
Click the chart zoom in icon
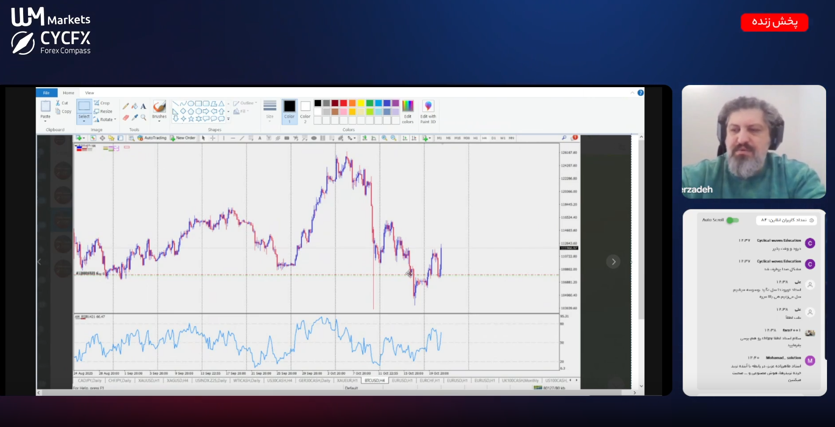(384, 138)
